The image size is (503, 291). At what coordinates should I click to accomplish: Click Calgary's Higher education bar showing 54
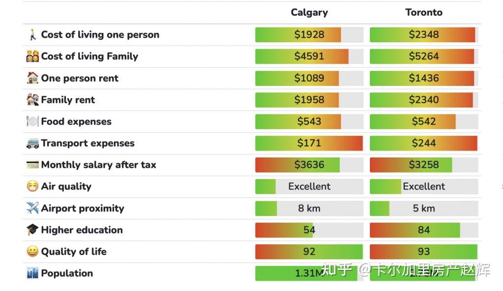(x=309, y=230)
